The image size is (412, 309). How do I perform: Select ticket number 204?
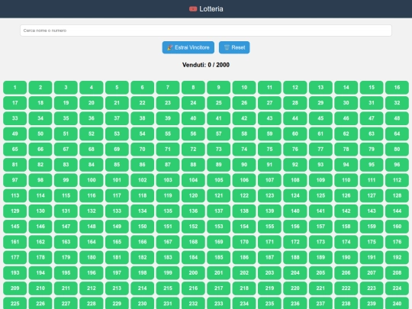(x=295, y=272)
